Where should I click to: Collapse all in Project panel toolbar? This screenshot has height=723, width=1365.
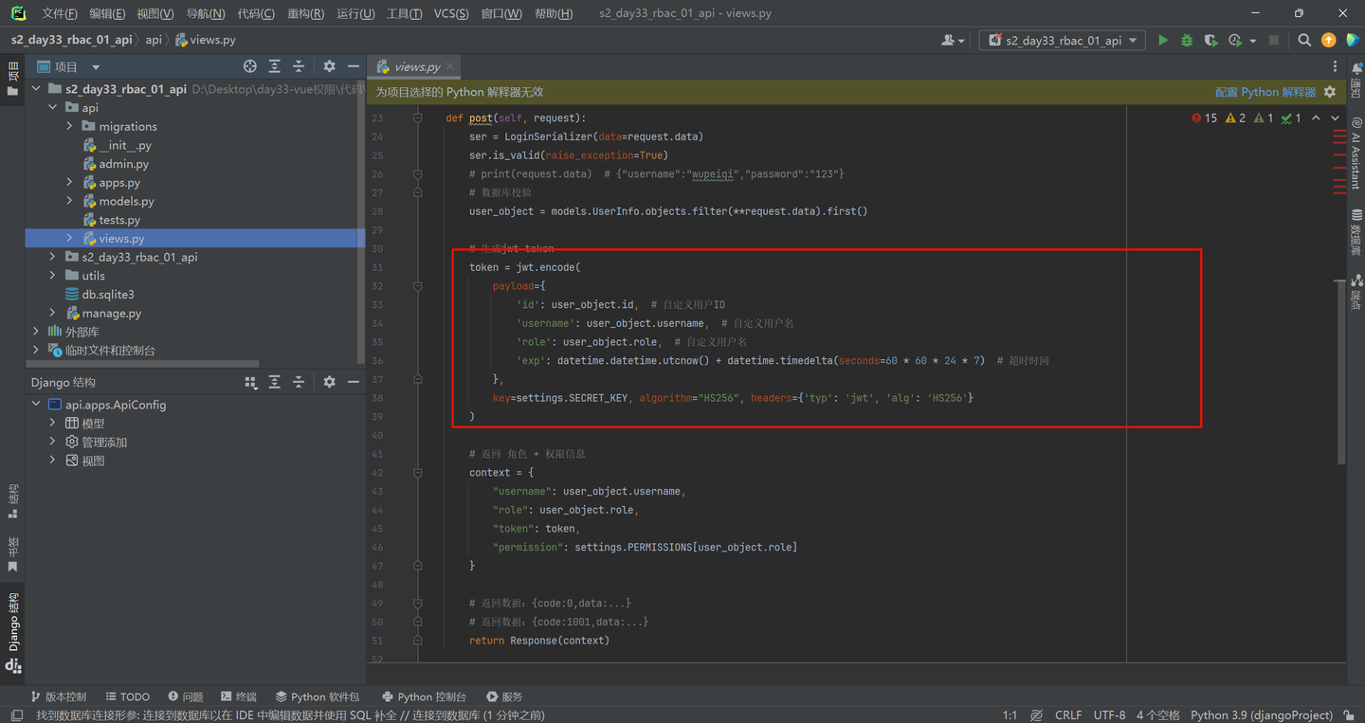[299, 66]
